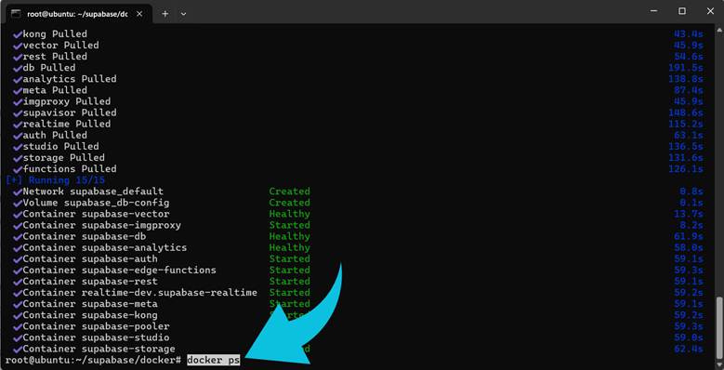Click 'Container supabase-db' text
Screen dimensions: 724x370
tap(84, 236)
